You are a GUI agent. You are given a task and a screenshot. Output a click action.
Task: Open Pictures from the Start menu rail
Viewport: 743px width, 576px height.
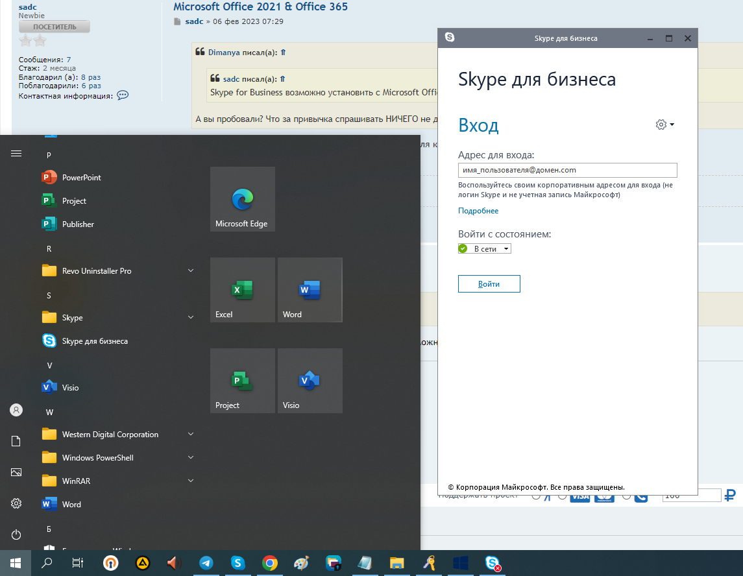(x=16, y=472)
